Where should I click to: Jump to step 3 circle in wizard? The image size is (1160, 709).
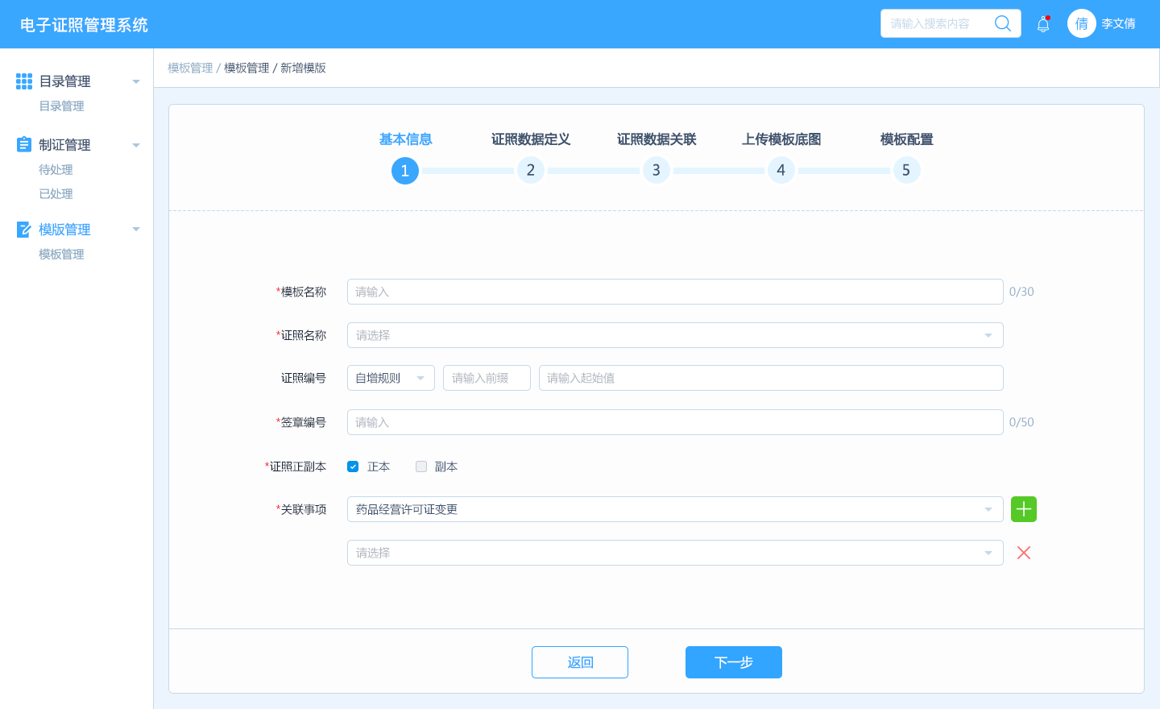pos(656,170)
